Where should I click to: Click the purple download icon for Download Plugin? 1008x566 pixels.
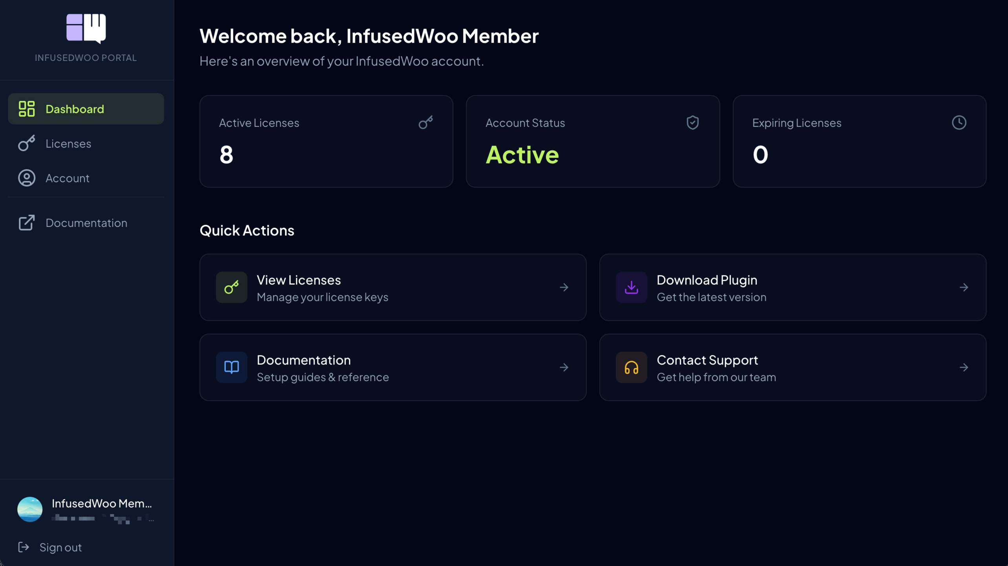(x=632, y=287)
